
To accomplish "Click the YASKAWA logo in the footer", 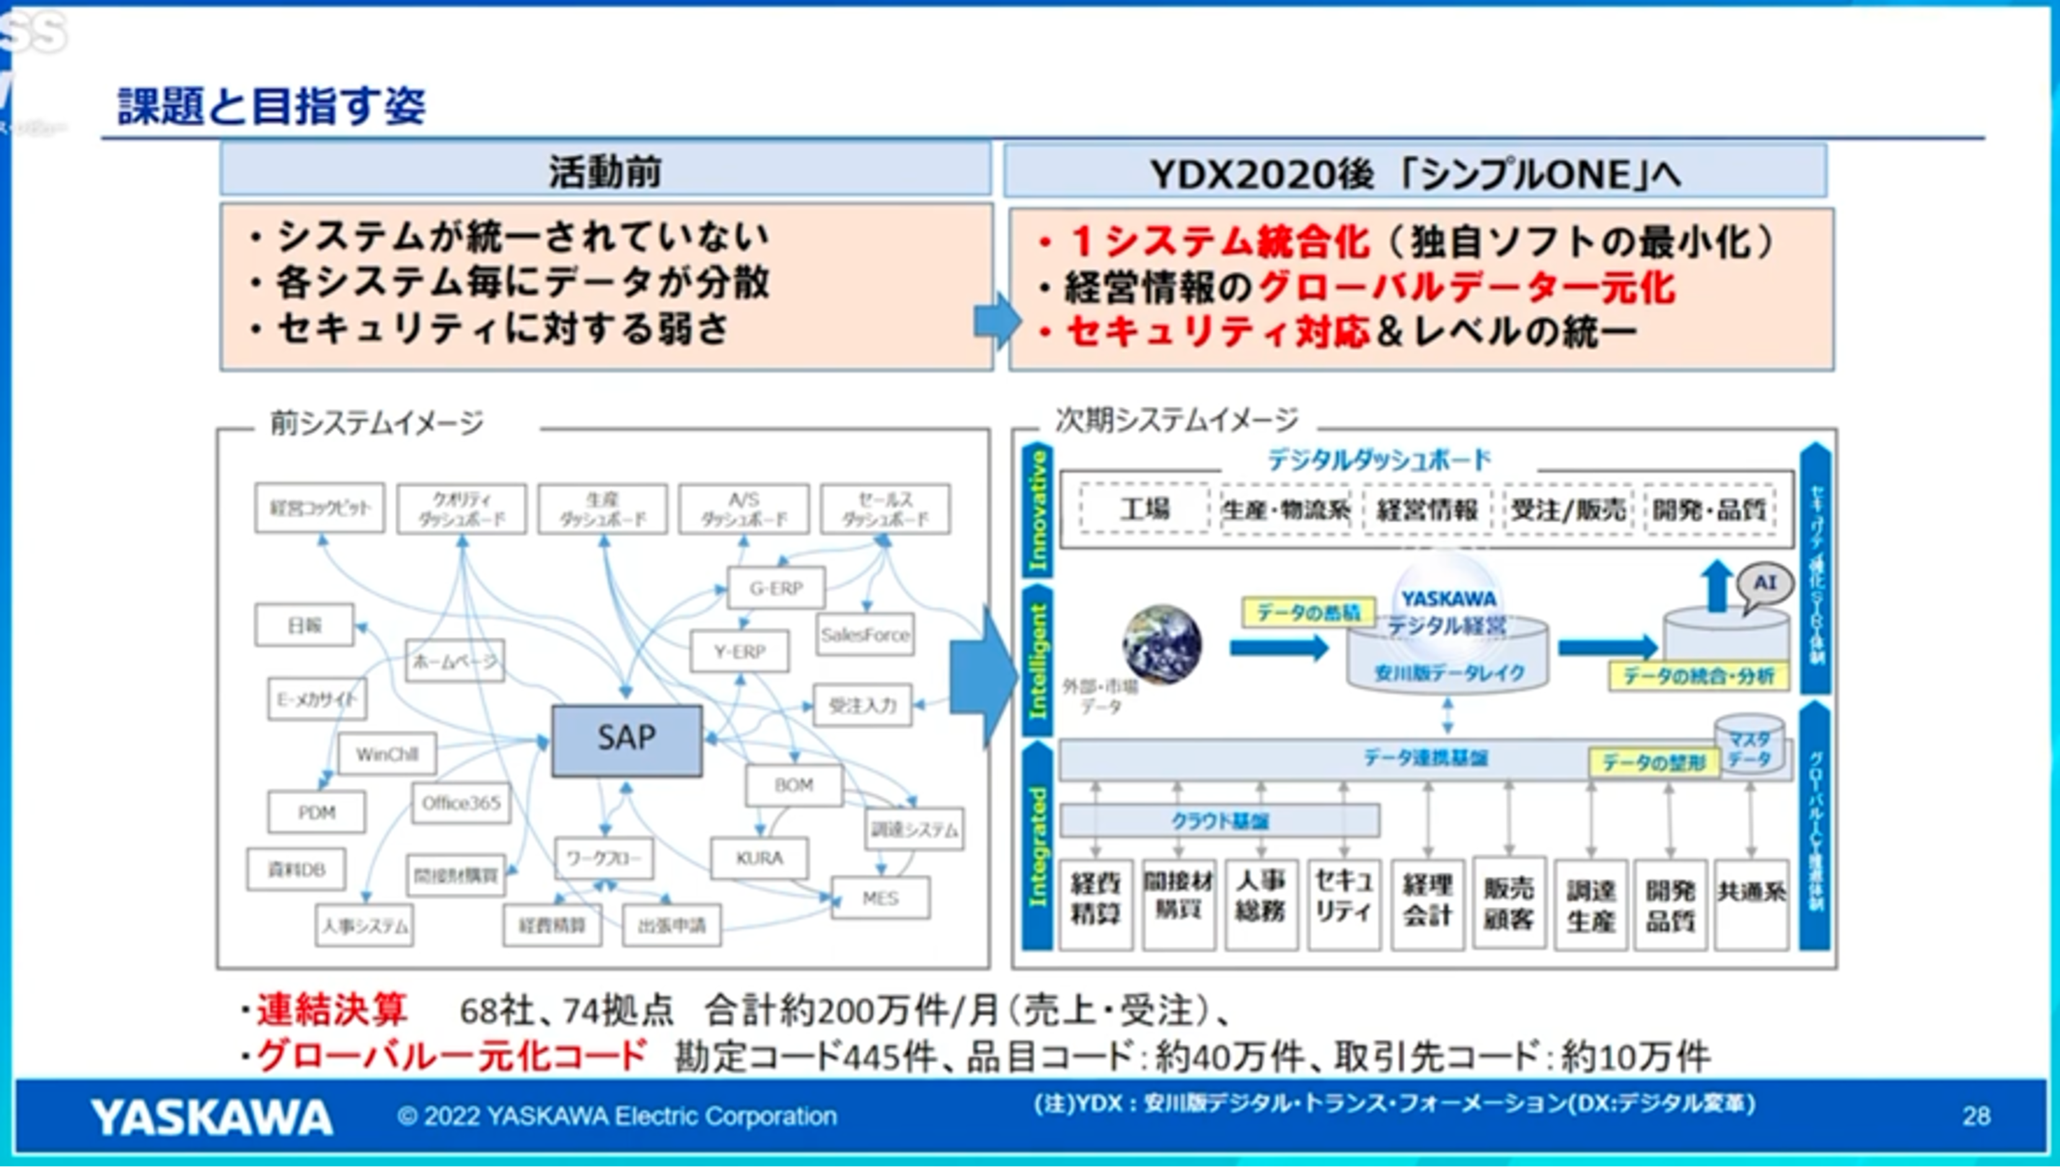I will [x=211, y=1117].
